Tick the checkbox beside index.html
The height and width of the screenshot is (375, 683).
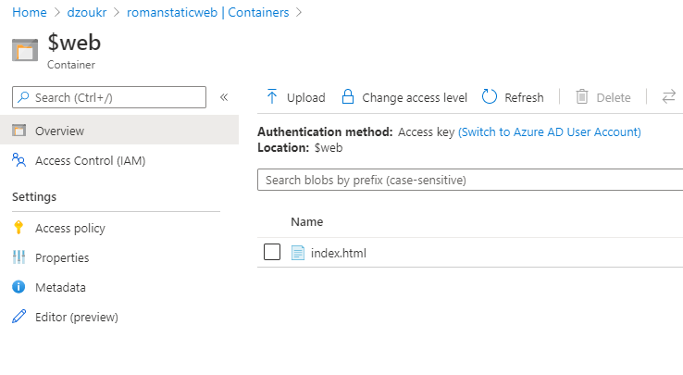click(x=272, y=253)
